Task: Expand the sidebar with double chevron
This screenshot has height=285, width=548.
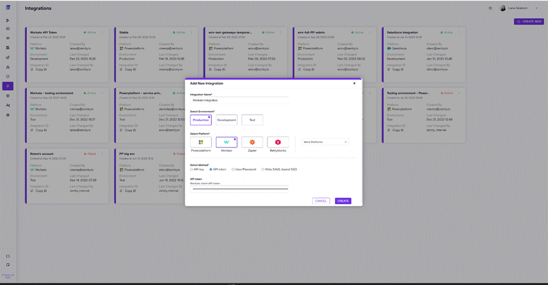Action: (8, 20)
